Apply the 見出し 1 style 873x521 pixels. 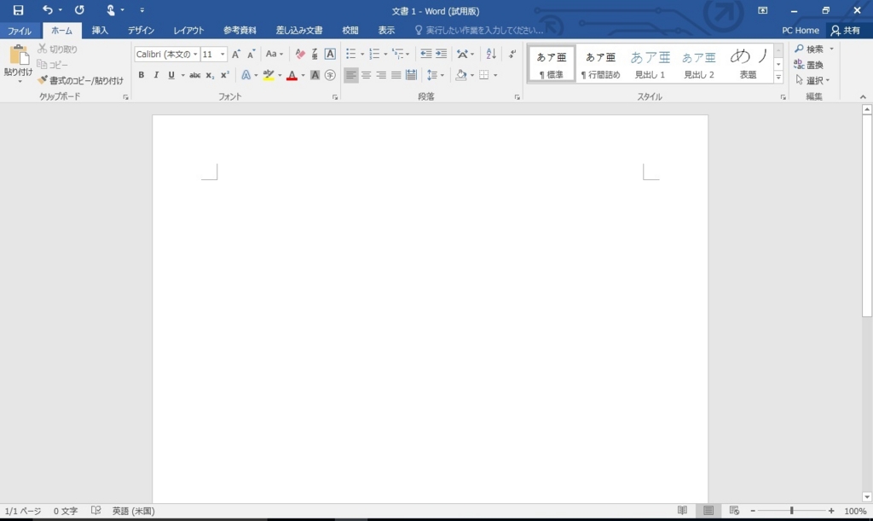pos(650,64)
